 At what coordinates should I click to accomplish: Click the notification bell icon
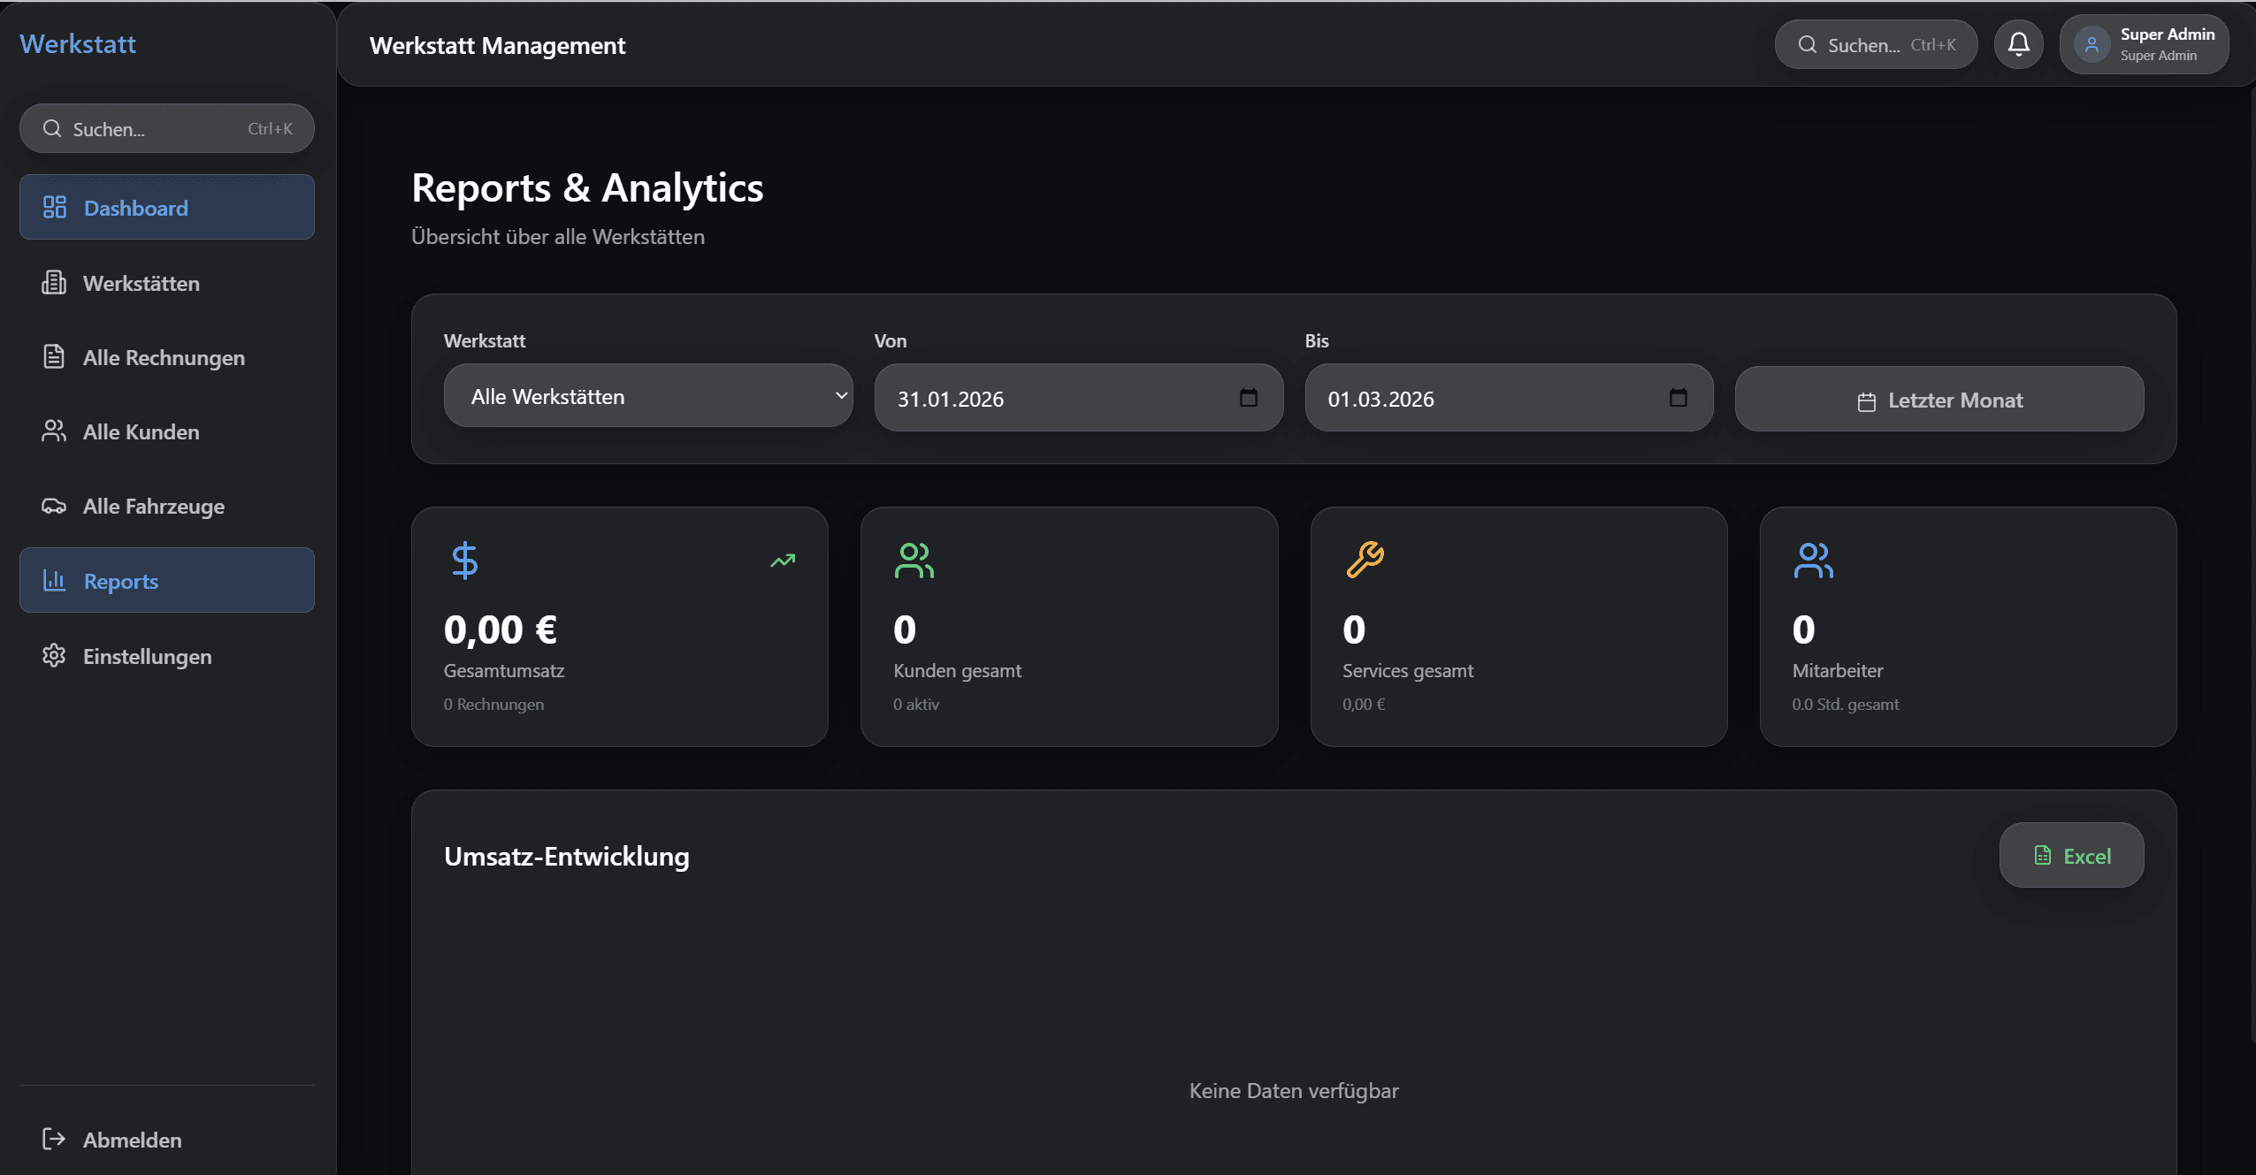pos(2018,44)
